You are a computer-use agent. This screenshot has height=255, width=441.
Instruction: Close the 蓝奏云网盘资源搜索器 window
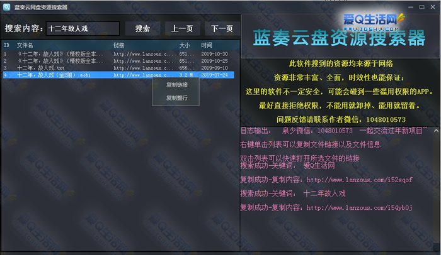tap(433, 7)
